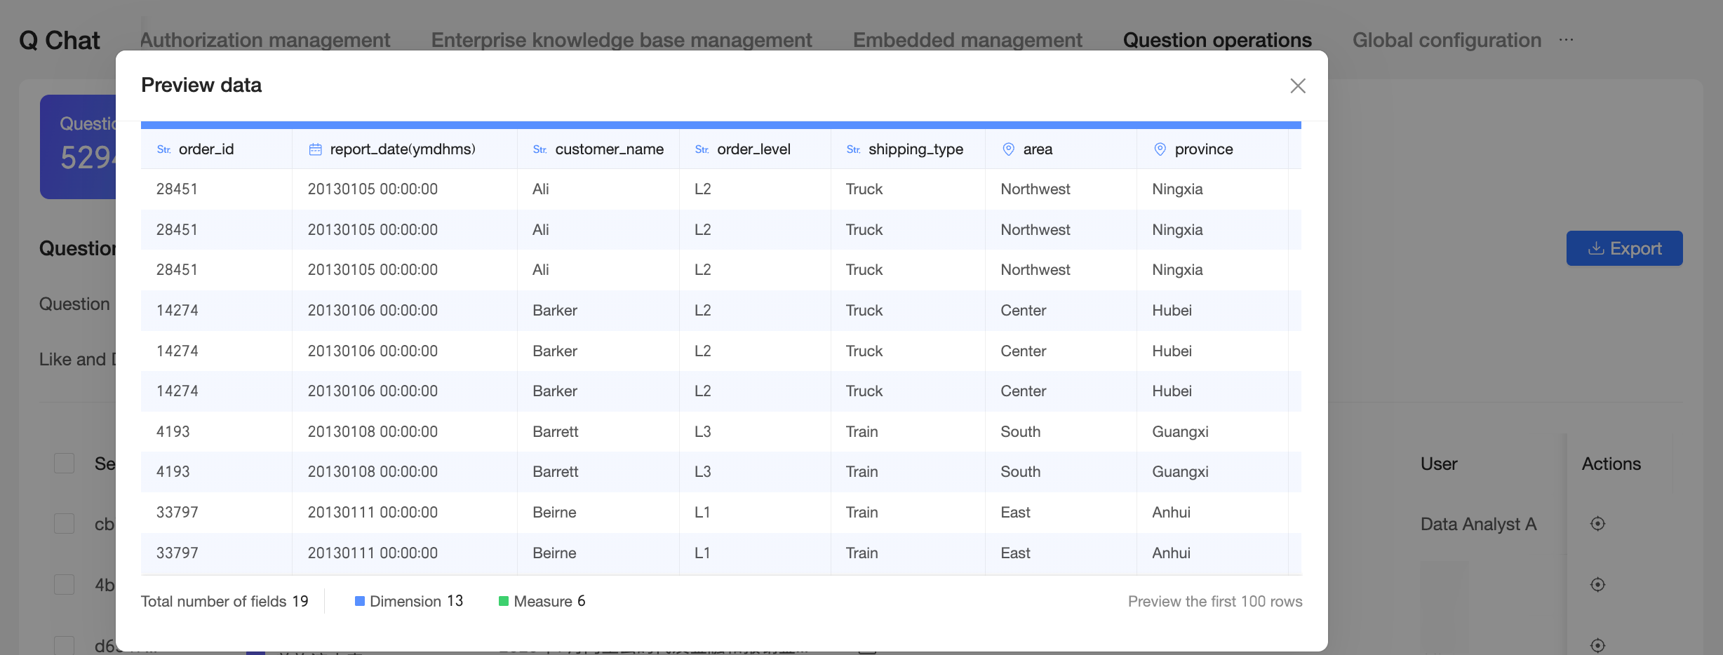
Task: Click the string type icon beside order_level
Action: coord(702,149)
